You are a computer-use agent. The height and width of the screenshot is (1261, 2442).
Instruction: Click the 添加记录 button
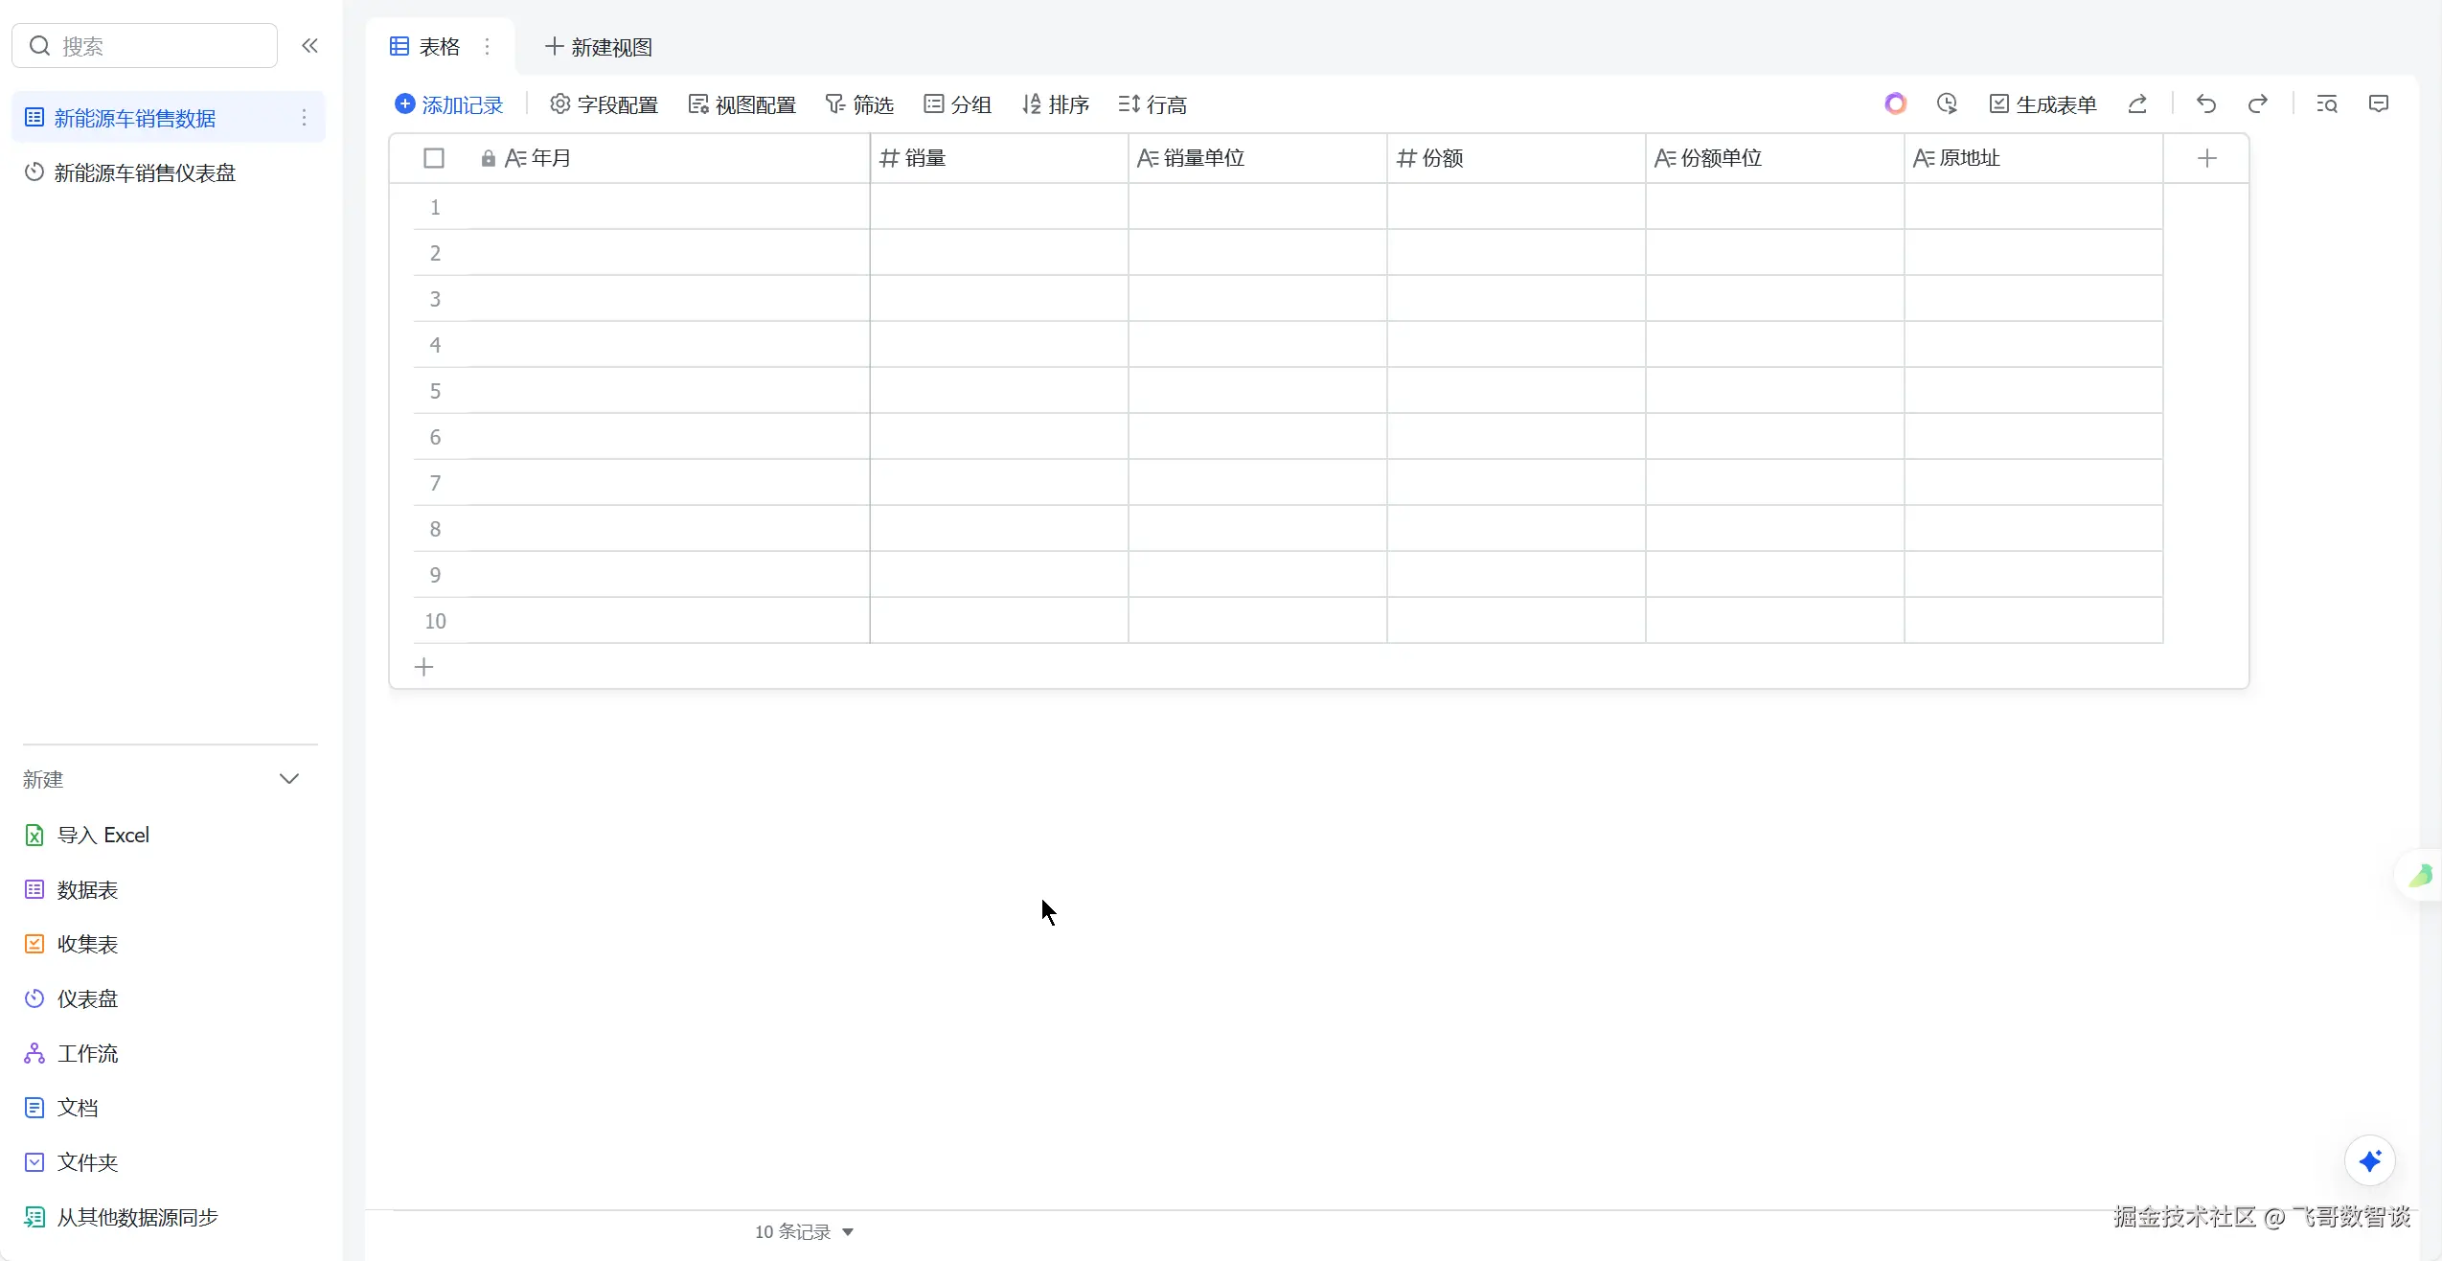point(448,104)
